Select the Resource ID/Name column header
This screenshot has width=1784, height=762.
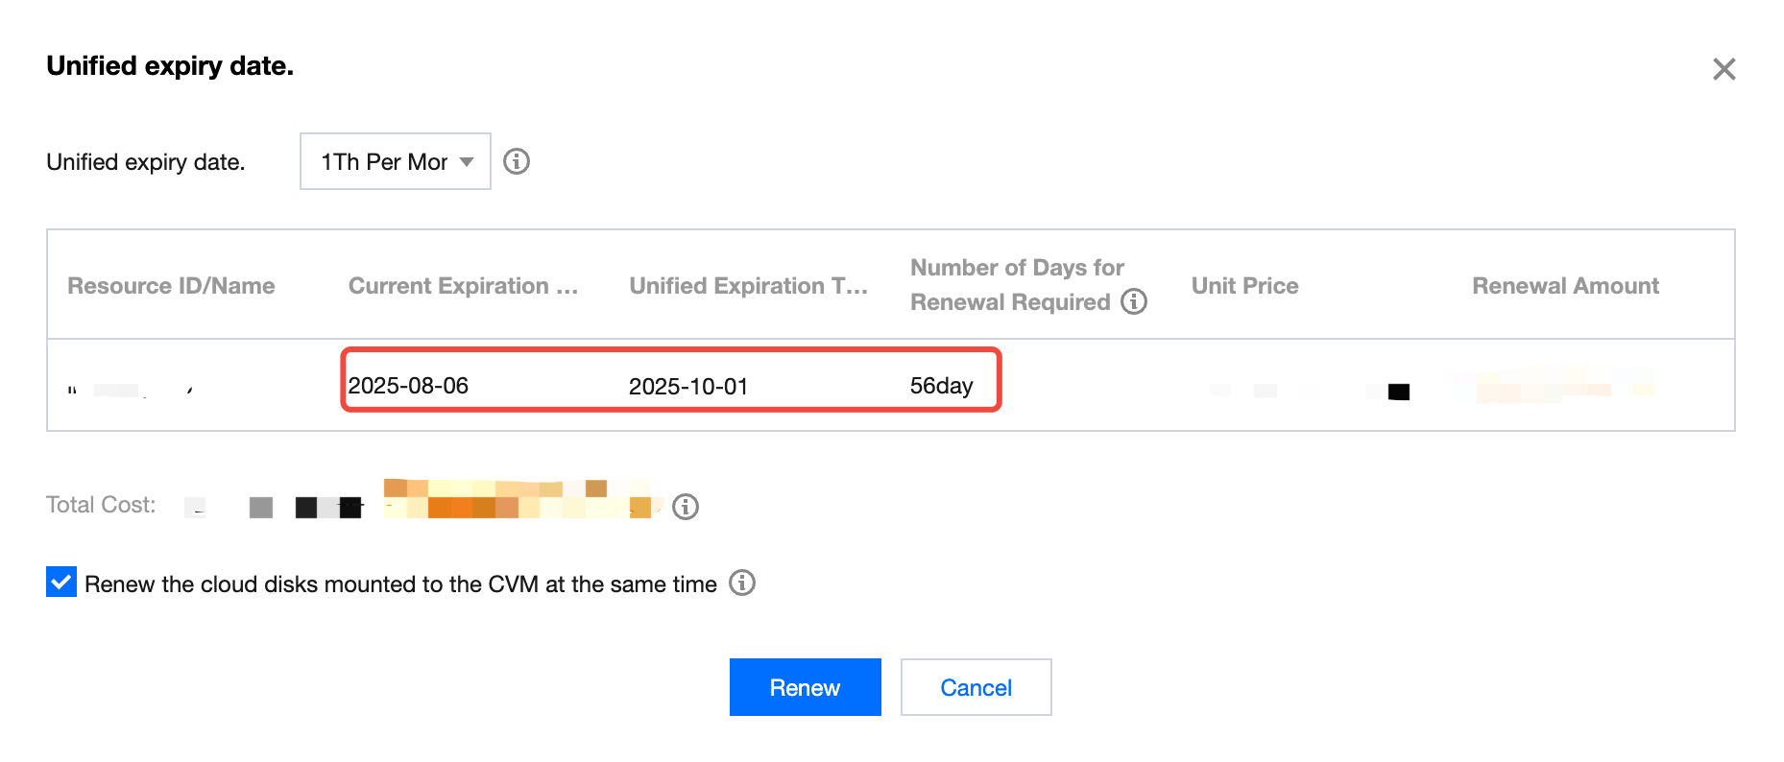(x=171, y=286)
